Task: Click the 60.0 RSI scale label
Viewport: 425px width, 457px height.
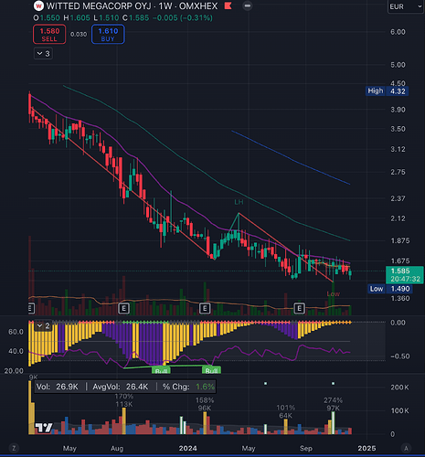Action: (x=16, y=332)
